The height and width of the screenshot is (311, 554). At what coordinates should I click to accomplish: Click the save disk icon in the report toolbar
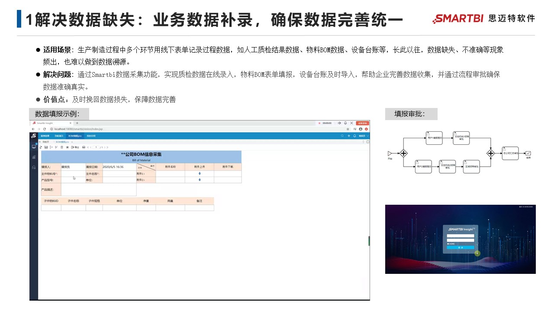(x=46, y=147)
